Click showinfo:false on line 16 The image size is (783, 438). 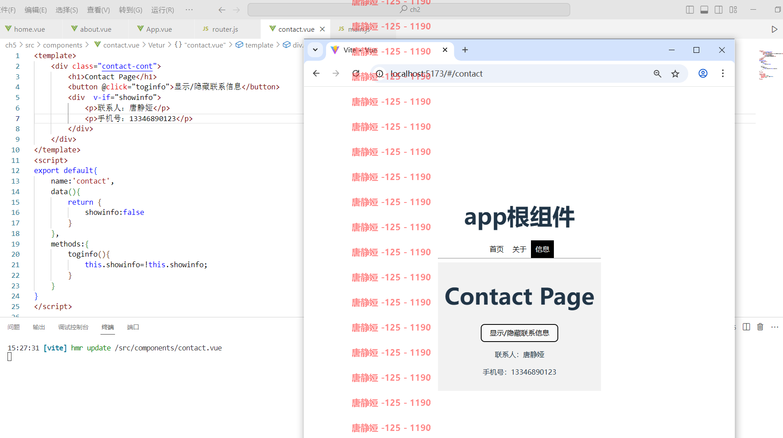115,212
